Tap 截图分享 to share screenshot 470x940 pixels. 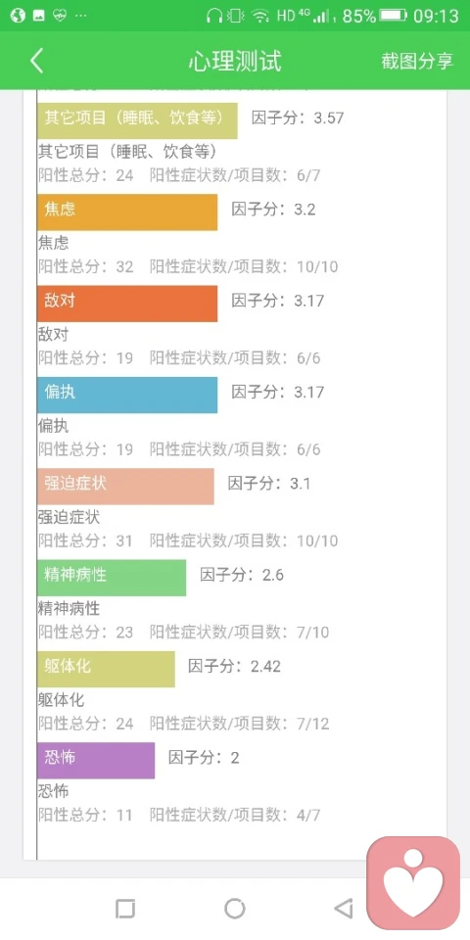417,61
